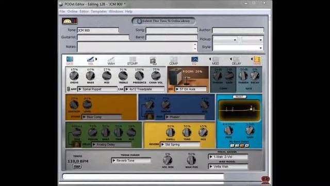Screen dimensions: 330x186
Task: Click Submit This Tone To Online Library
Action: tap(163, 21)
